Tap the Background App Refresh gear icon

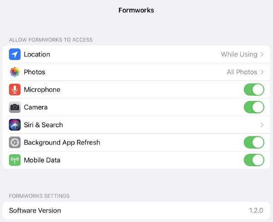point(15,142)
